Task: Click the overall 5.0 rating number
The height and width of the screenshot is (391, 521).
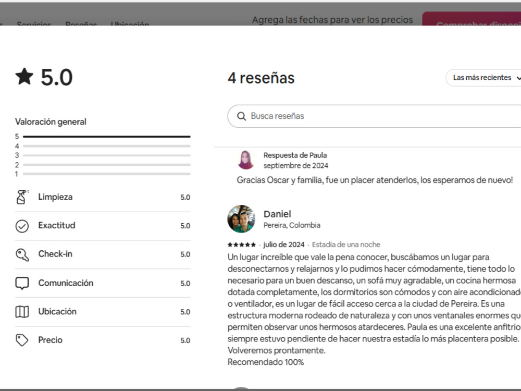Action: (56, 78)
